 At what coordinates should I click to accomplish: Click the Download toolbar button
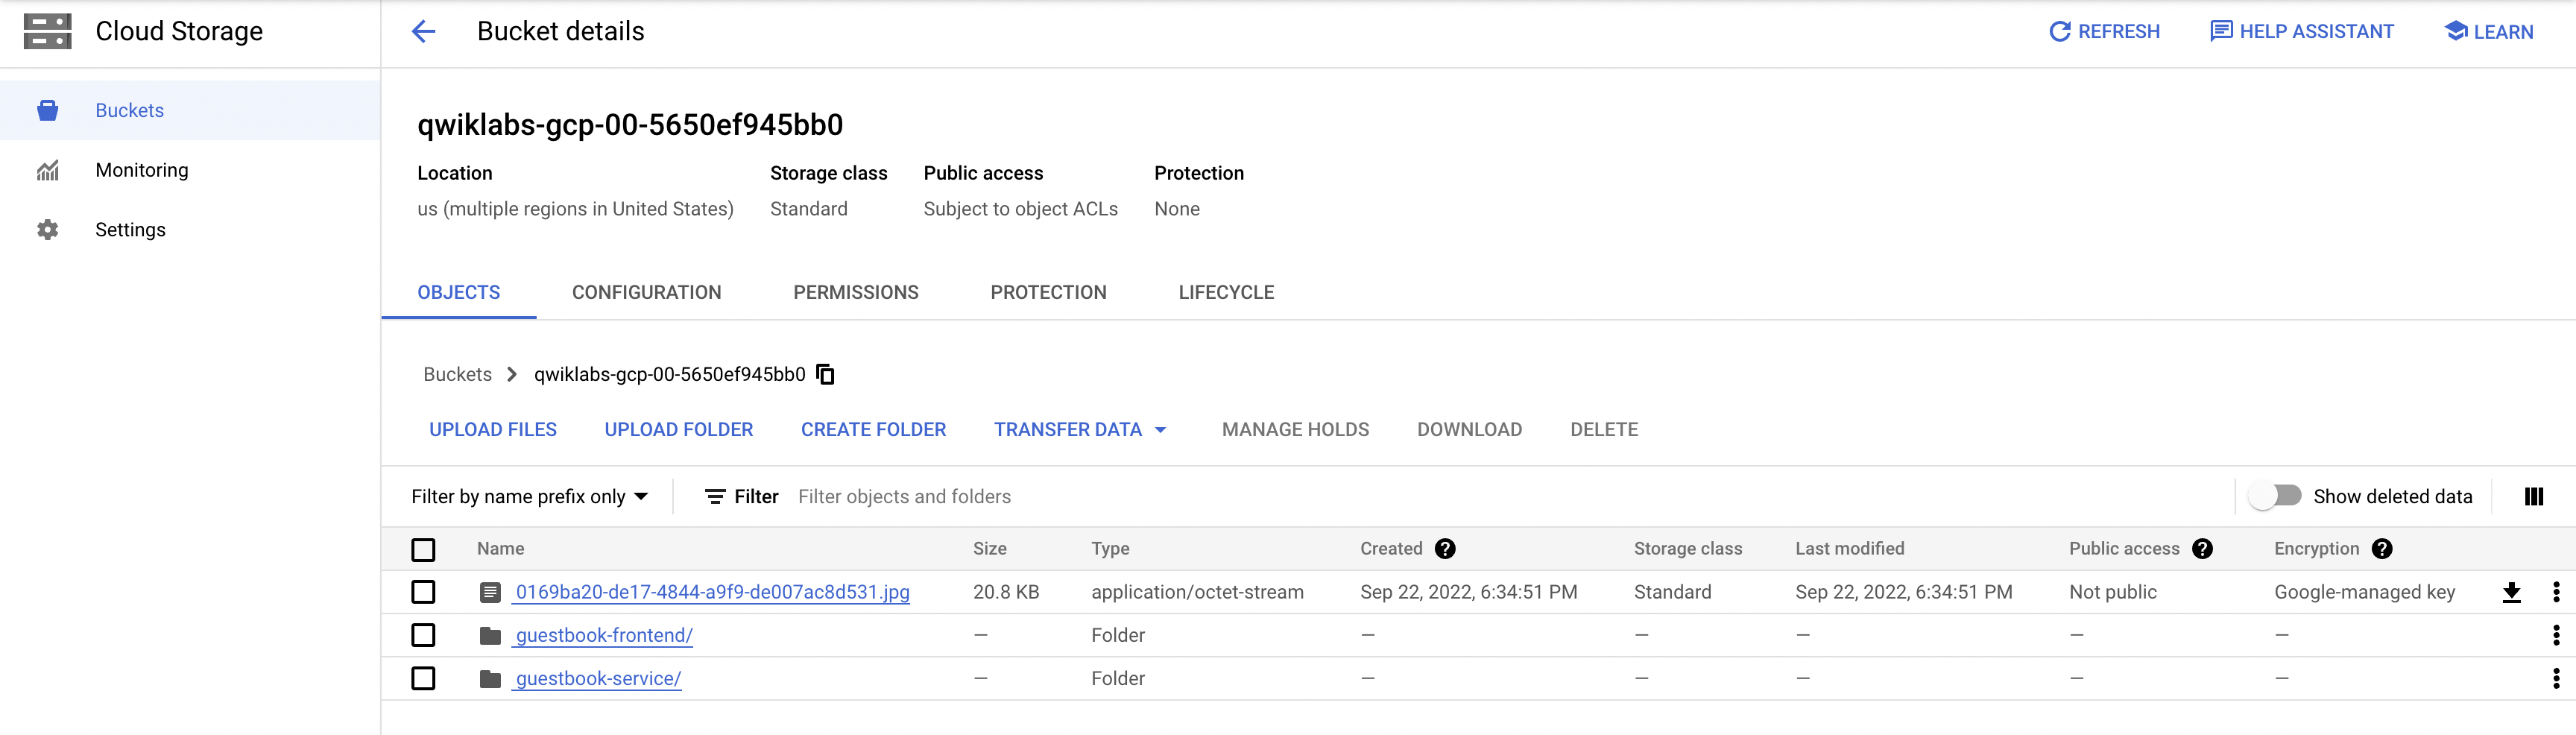tap(1469, 430)
